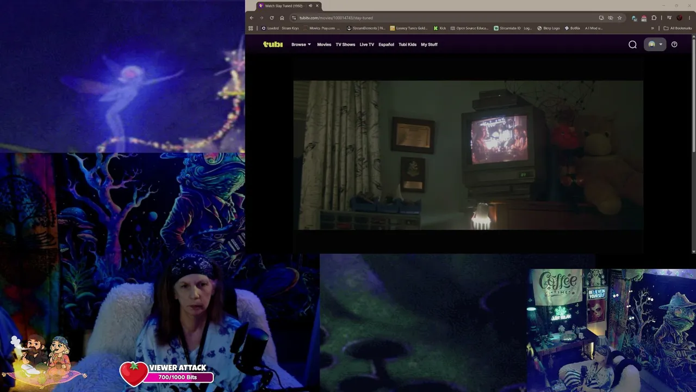Screen dimensions: 696x392
Task: Open the BotRix bookmark
Action: pos(573,28)
